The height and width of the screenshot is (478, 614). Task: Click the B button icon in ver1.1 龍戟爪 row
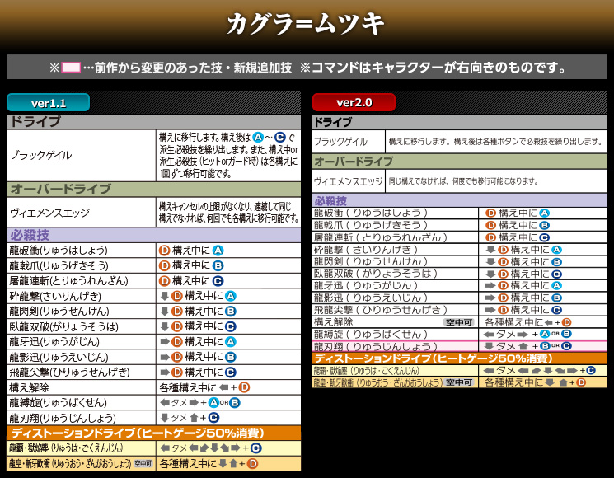point(218,265)
